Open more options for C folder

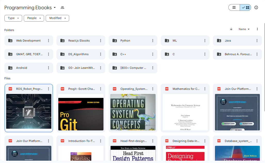coord(205,54)
